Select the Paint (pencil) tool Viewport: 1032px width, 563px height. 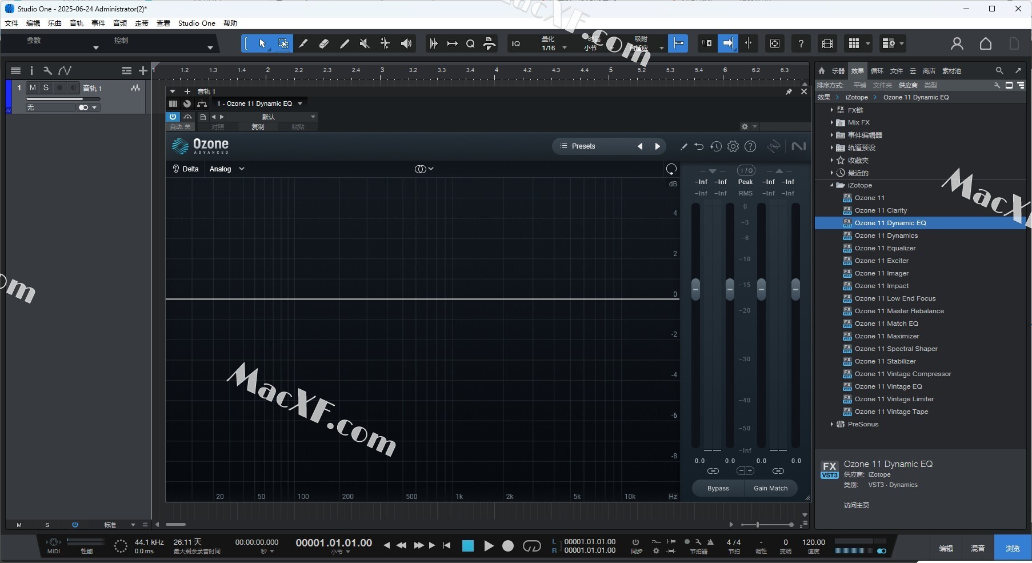pyautogui.click(x=345, y=43)
